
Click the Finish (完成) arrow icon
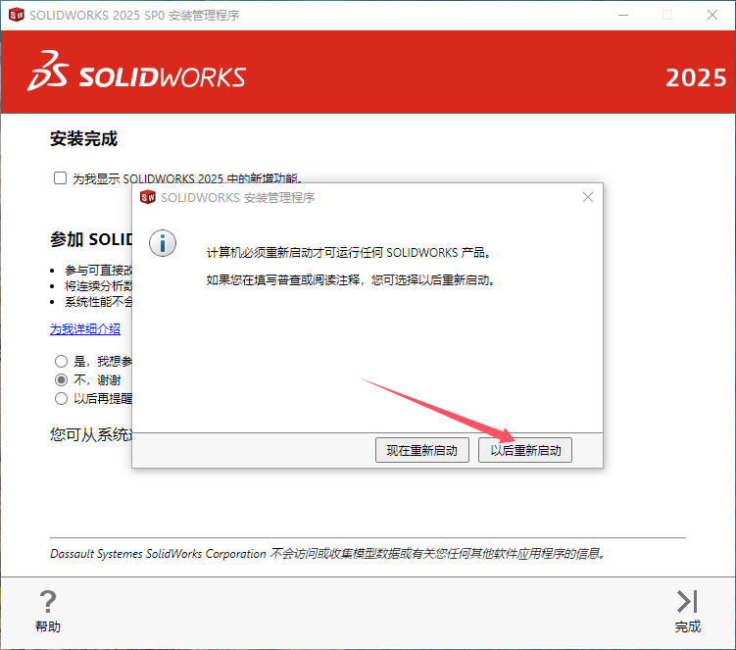click(687, 601)
